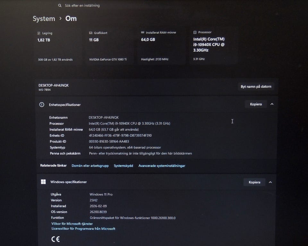Collapse the Windows-specifikationer section chevron

(270, 182)
